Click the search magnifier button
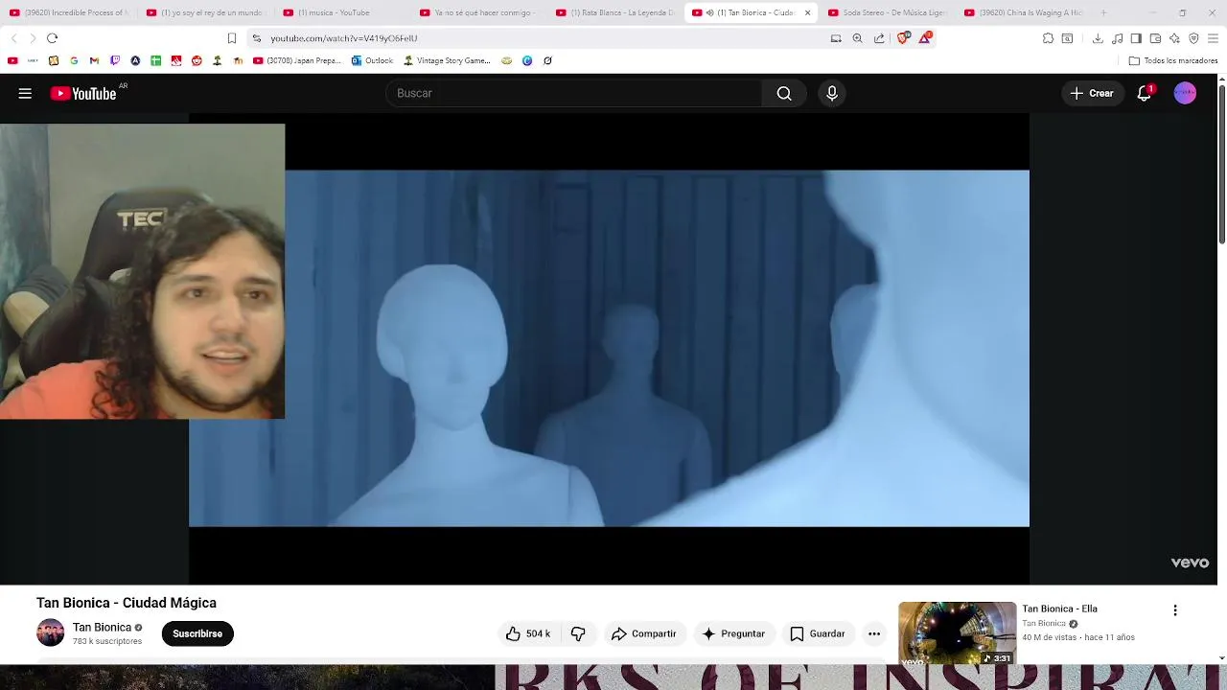 [784, 93]
